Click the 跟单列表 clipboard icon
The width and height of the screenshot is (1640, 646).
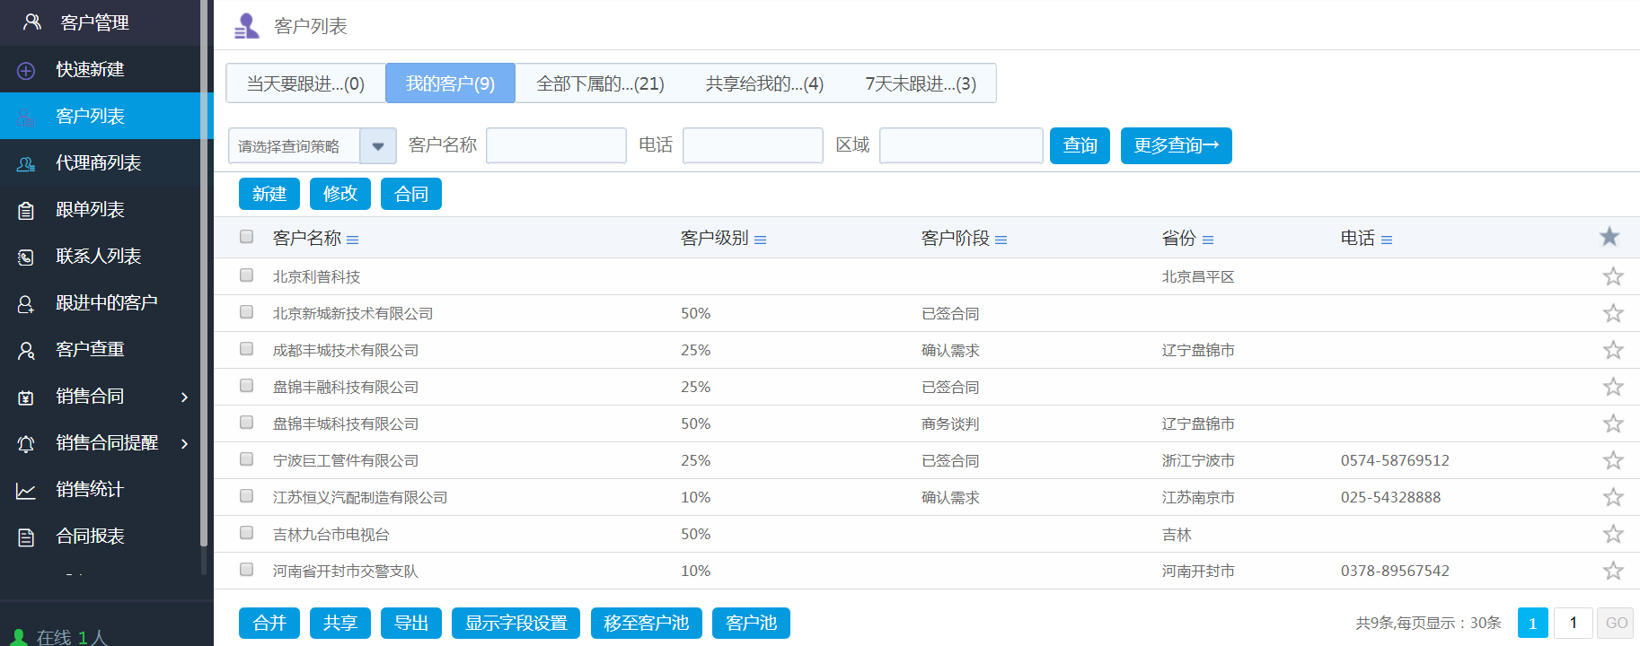pyautogui.click(x=26, y=210)
